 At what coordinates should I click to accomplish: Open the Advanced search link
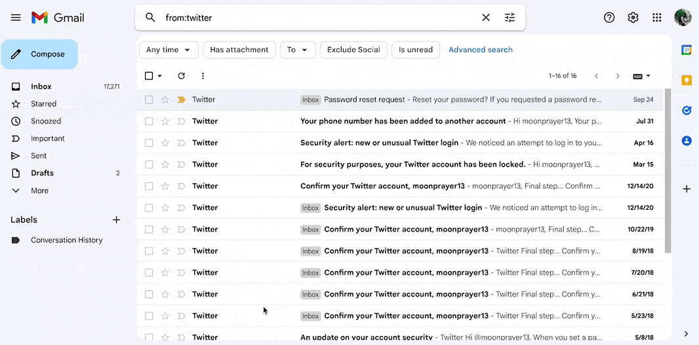pos(480,50)
